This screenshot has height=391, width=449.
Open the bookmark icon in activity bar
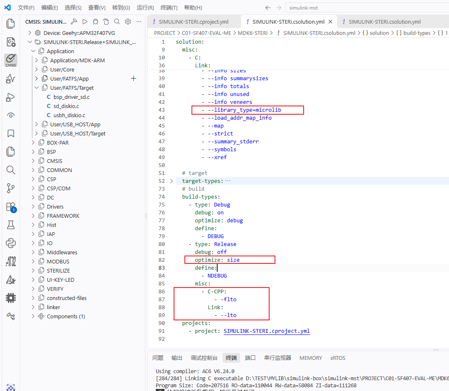click(x=11, y=133)
